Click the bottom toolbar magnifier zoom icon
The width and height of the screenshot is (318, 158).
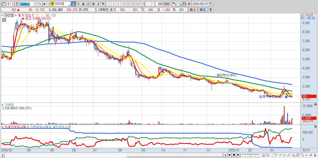(x=302, y=155)
